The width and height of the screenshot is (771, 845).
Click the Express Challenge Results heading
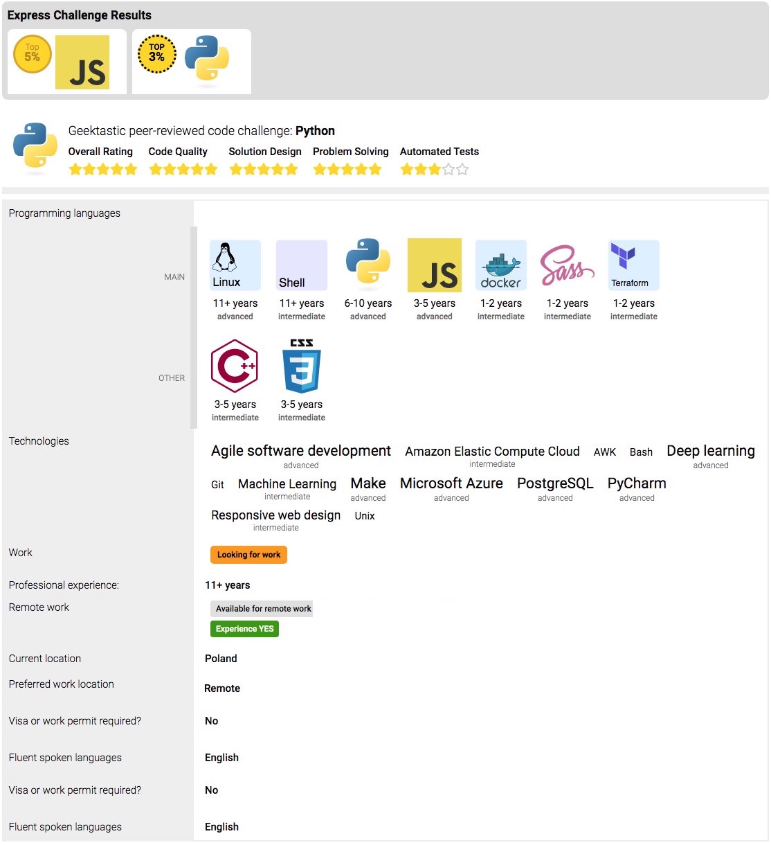point(80,15)
